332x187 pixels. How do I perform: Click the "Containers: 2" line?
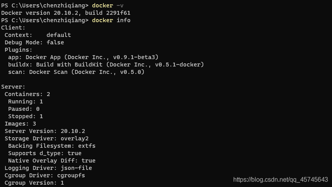point(27,94)
